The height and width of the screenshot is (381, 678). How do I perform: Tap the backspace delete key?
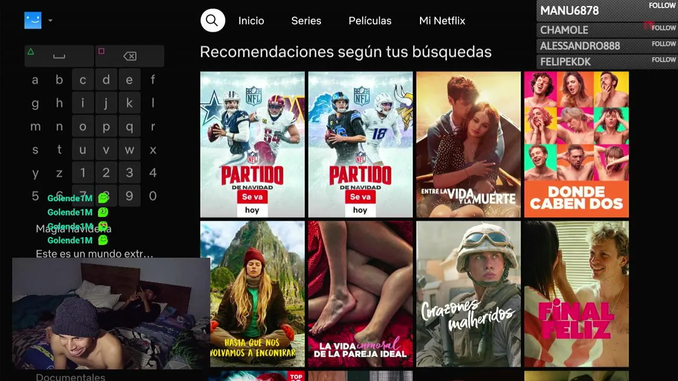click(130, 56)
